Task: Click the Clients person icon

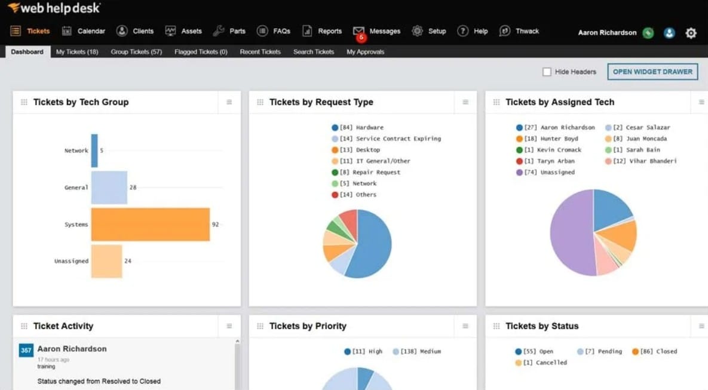Action: tap(122, 30)
